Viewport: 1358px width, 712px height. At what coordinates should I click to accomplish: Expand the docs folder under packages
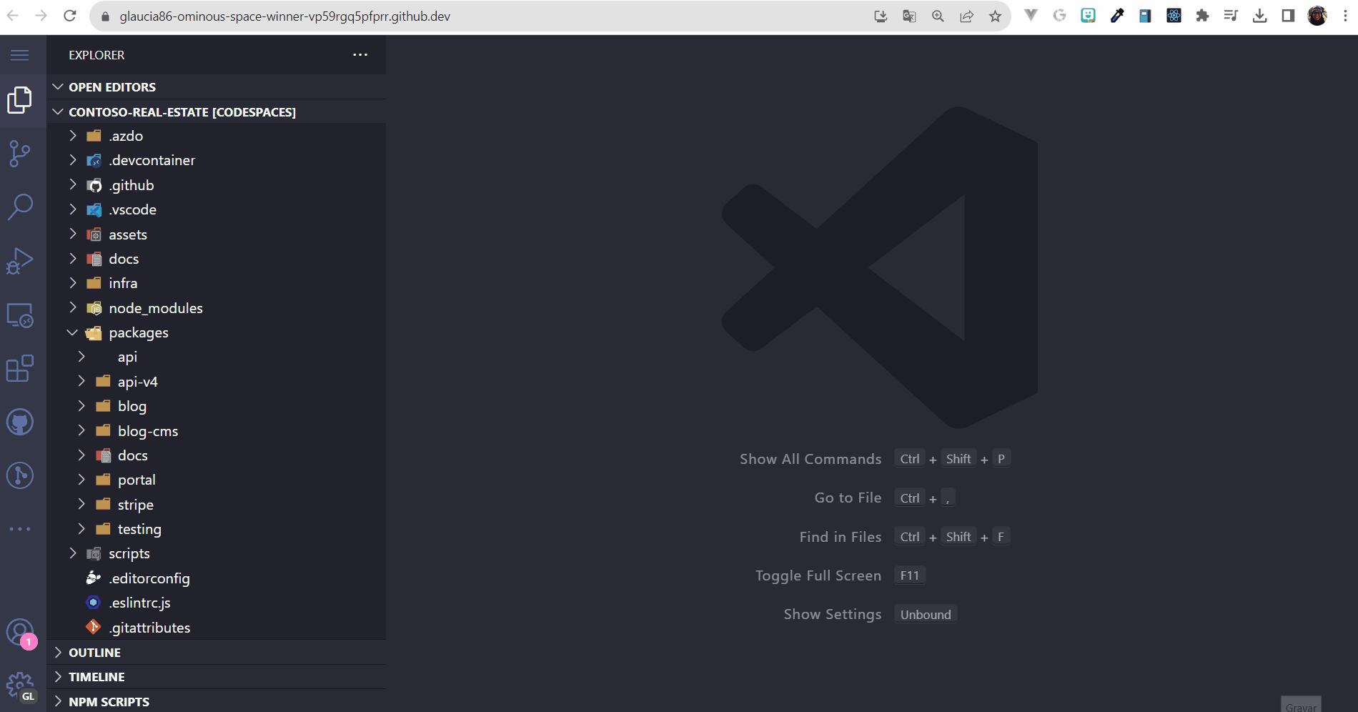click(216, 455)
